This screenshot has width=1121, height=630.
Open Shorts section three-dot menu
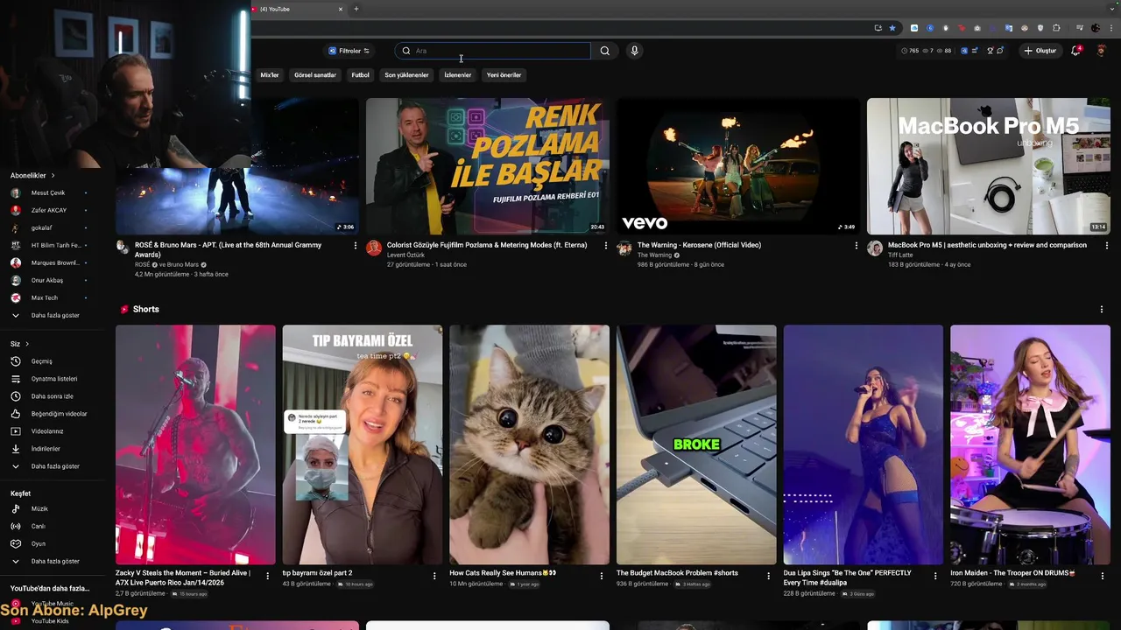[x=1101, y=309]
